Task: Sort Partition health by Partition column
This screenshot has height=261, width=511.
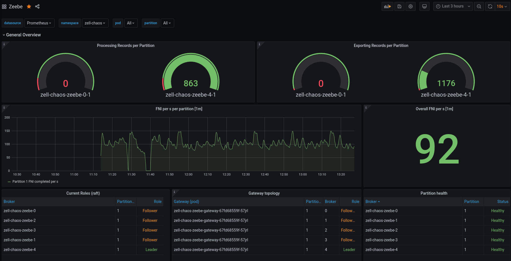Action: [471, 202]
